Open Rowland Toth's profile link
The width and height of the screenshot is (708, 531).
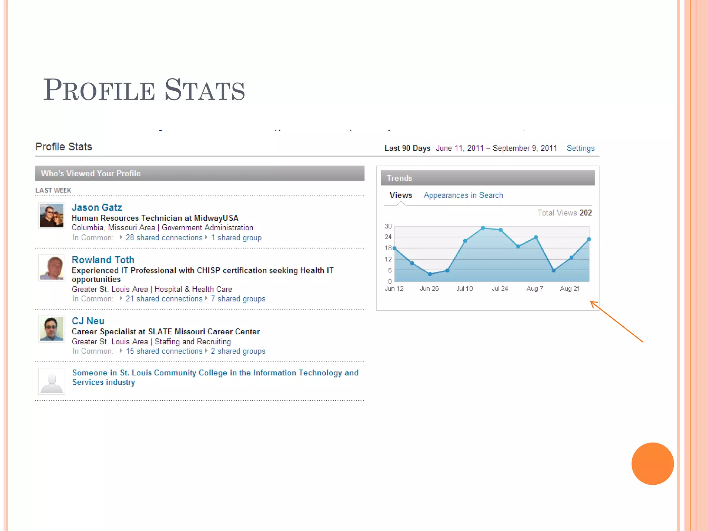(x=103, y=260)
